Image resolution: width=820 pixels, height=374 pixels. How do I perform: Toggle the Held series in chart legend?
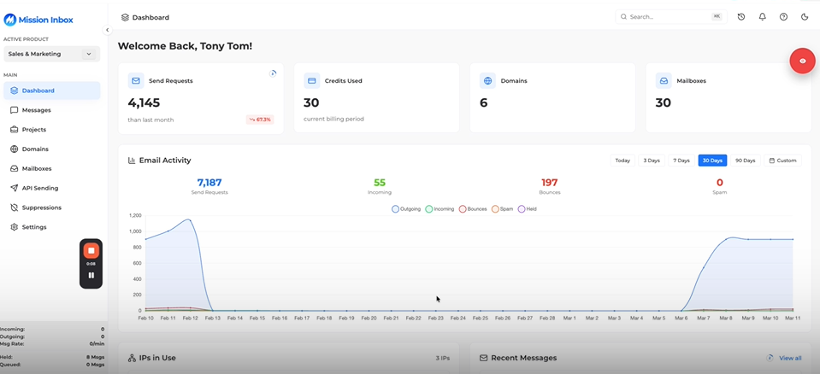click(x=527, y=209)
